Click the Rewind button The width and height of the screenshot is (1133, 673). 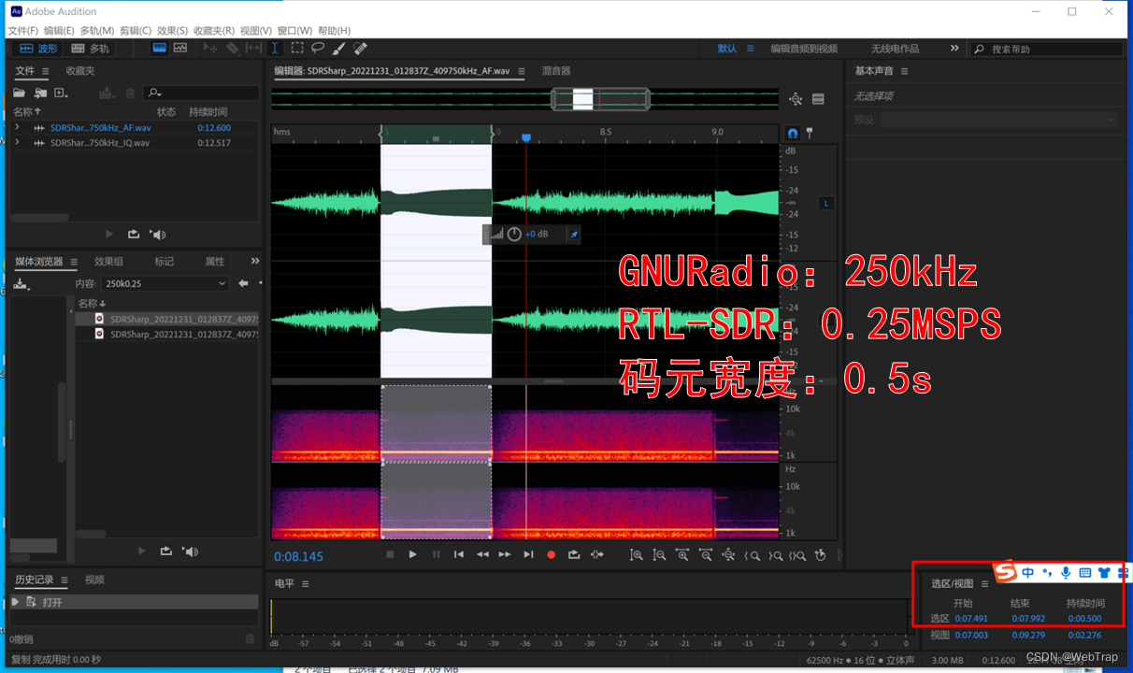[x=482, y=554]
